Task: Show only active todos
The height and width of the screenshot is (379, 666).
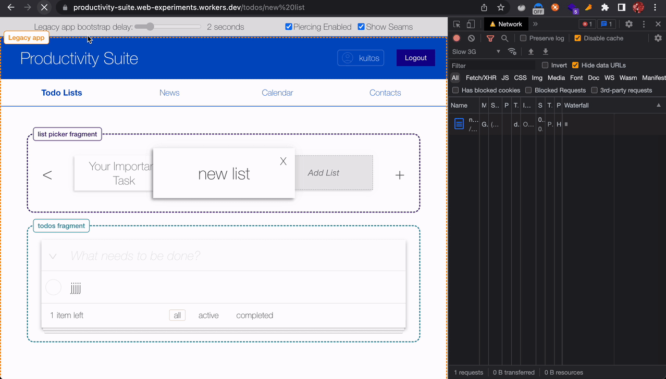Action: 208,315
